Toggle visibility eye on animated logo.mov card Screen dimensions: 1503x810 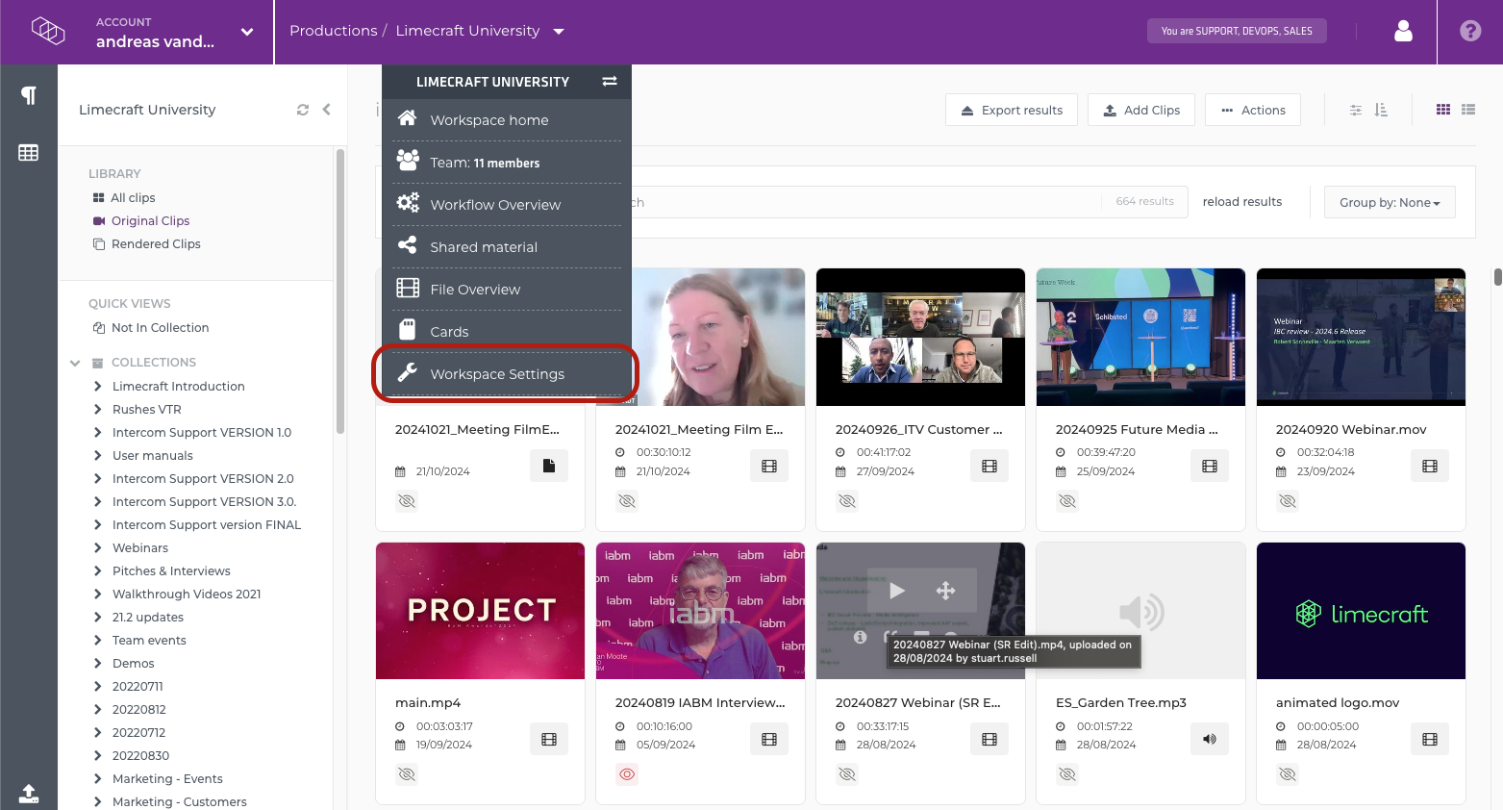[1288, 773]
